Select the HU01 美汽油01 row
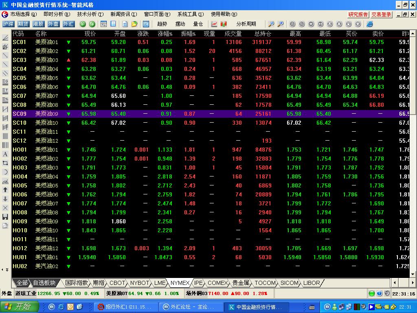417x313 pixels. tap(211, 258)
